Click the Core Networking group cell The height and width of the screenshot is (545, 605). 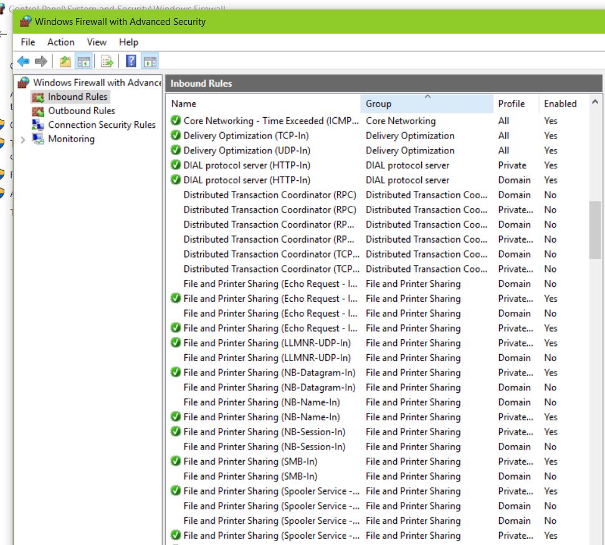coord(401,121)
